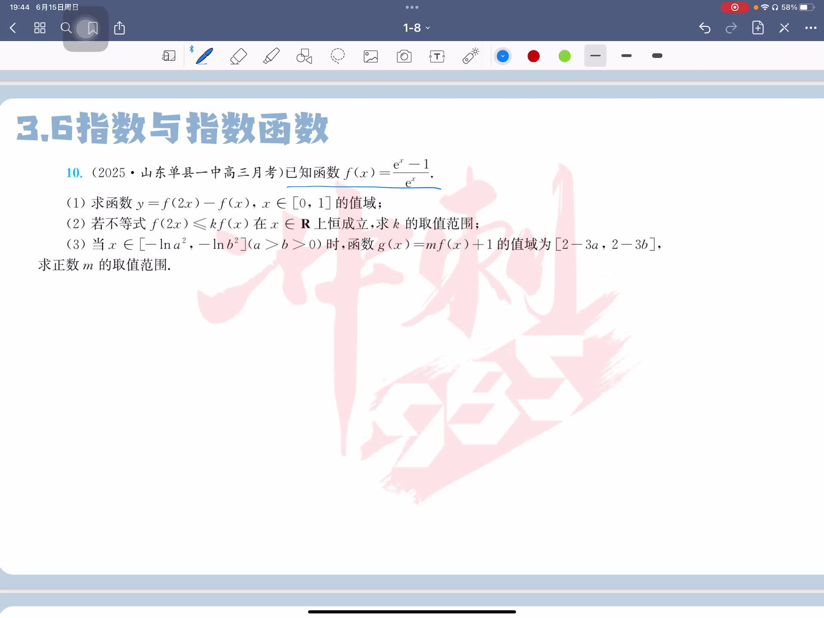Choose the red pen color
824x618 pixels.
click(x=533, y=56)
